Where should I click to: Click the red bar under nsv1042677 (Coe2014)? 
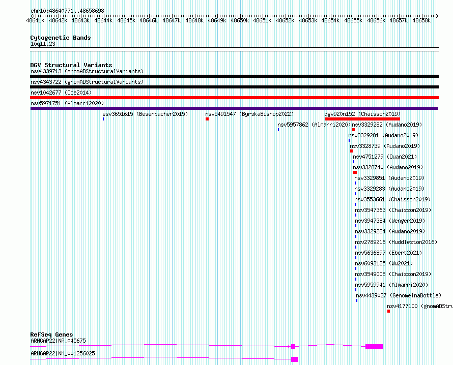[234, 98]
